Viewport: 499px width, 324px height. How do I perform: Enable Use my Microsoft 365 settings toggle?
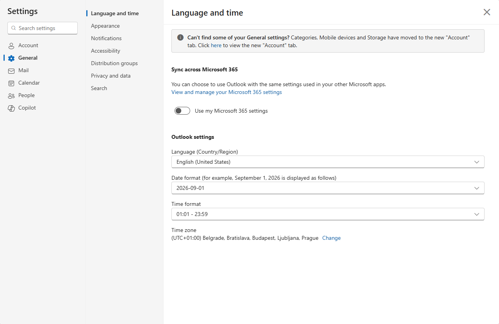point(182,111)
